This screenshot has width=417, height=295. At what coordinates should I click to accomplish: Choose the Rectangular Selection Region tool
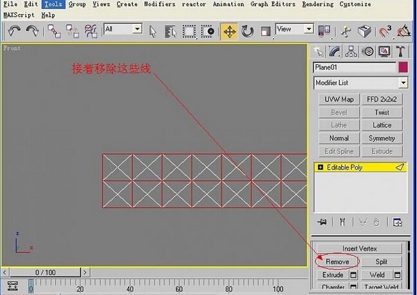pos(189,32)
